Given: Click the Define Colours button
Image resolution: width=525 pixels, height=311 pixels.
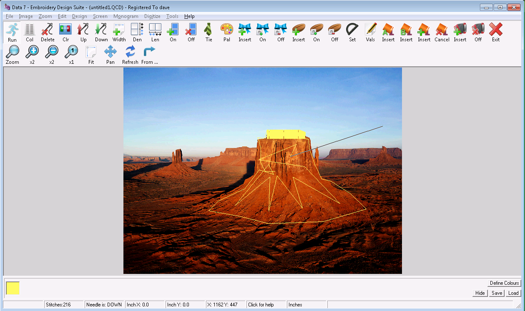Looking at the screenshot, I should [505, 283].
